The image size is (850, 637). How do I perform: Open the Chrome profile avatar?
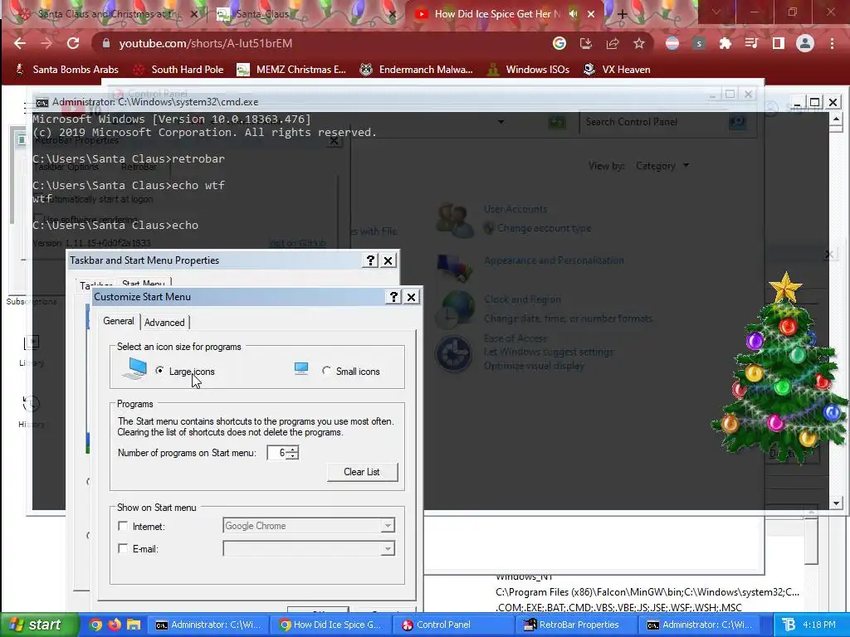[805, 43]
